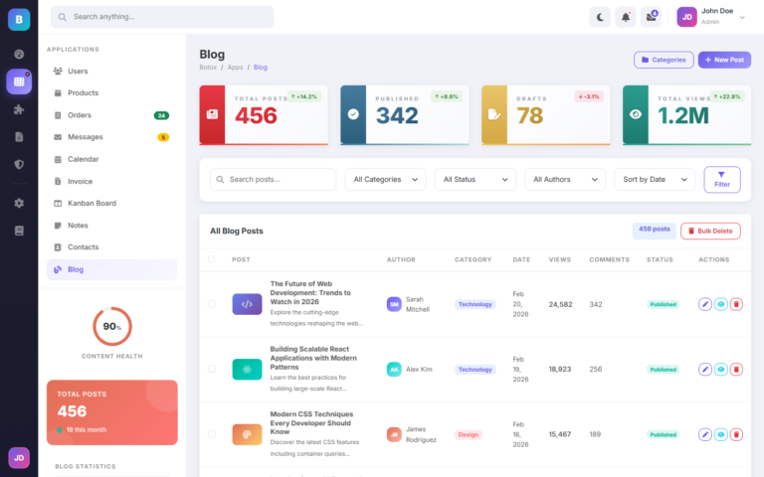Image resolution: width=764 pixels, height=477 pixels.
Task: Open notifications via the bell icon
Action: pyautogui.click(x=626, y=17)
